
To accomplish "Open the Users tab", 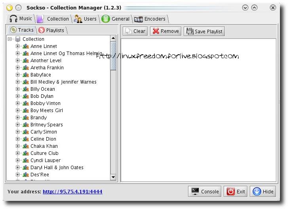I will [x=86, y=19].
